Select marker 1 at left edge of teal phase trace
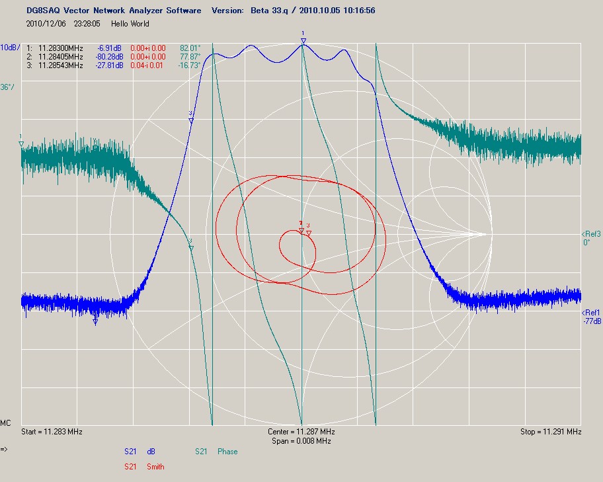This screenshot has height=482, width=603. pos(21,144)
